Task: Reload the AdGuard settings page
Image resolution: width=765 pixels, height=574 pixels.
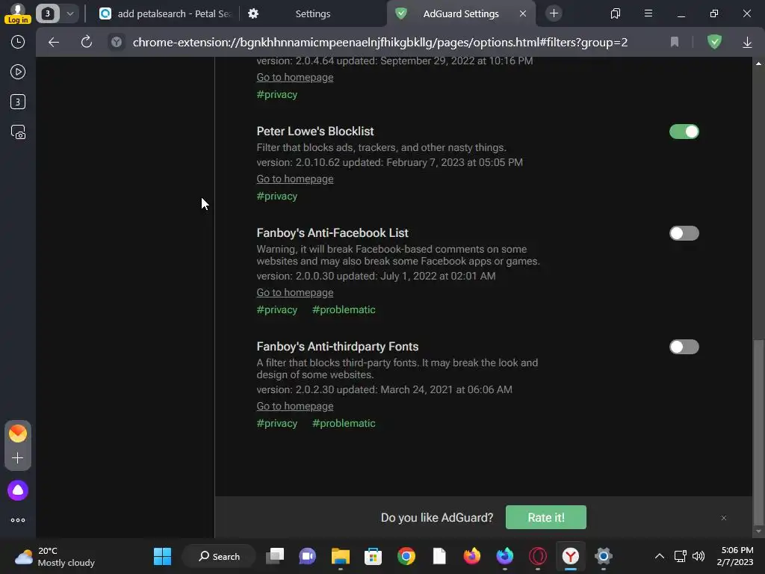Action: [x=87, y=43]
